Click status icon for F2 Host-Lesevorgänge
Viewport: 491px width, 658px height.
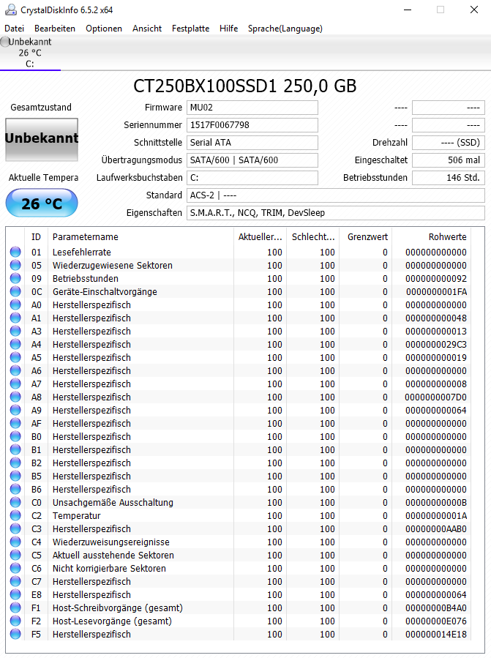pyautogui.click(x=15, y=621)
